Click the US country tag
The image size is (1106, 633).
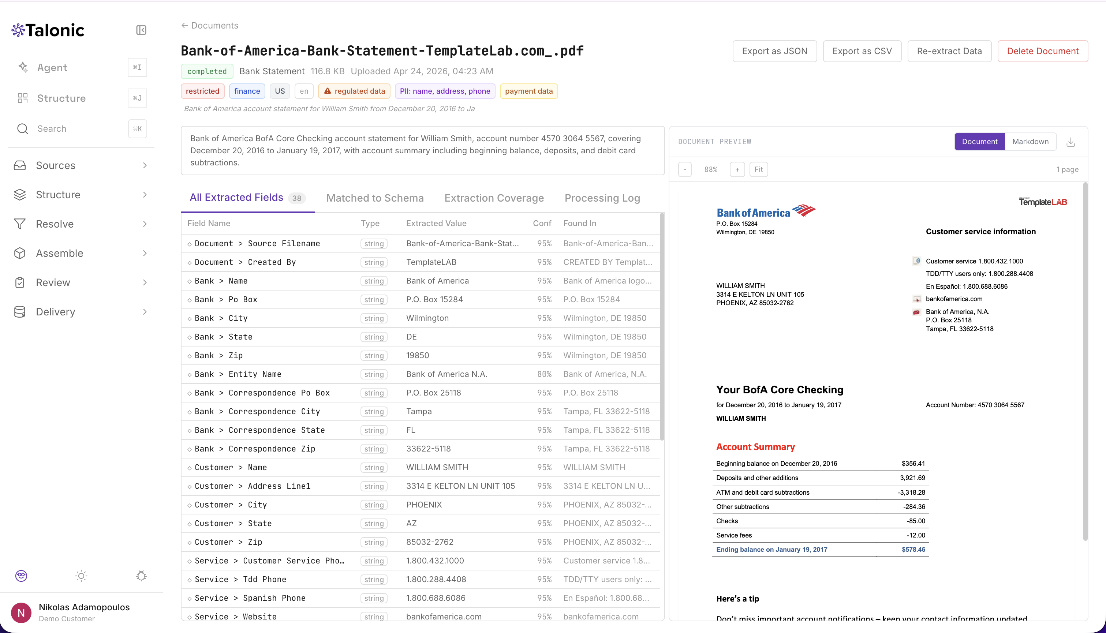tap(280, 91)
